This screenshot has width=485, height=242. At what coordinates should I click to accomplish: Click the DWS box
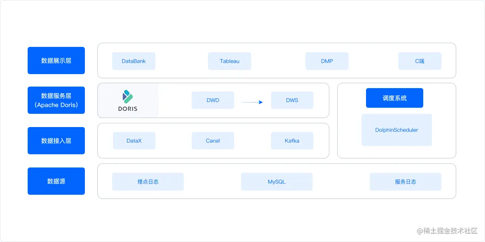pyautogui.click(x=292, y=100)
